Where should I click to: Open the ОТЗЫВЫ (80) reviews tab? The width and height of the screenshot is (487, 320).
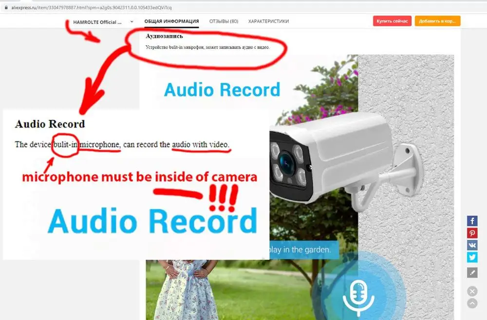224,21
